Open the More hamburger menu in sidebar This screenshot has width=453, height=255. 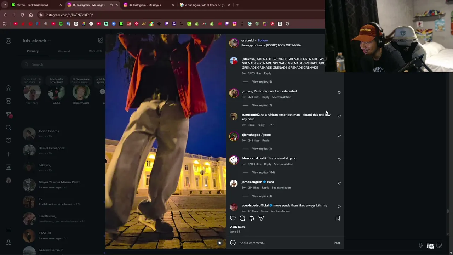tap(8, 229)
